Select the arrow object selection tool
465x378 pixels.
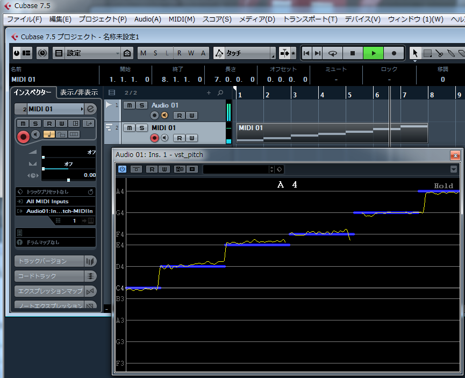pos(415,53)
